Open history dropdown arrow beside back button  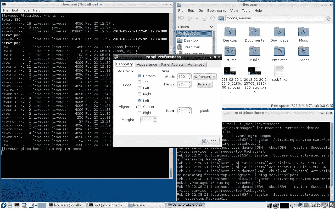[197, 18]
